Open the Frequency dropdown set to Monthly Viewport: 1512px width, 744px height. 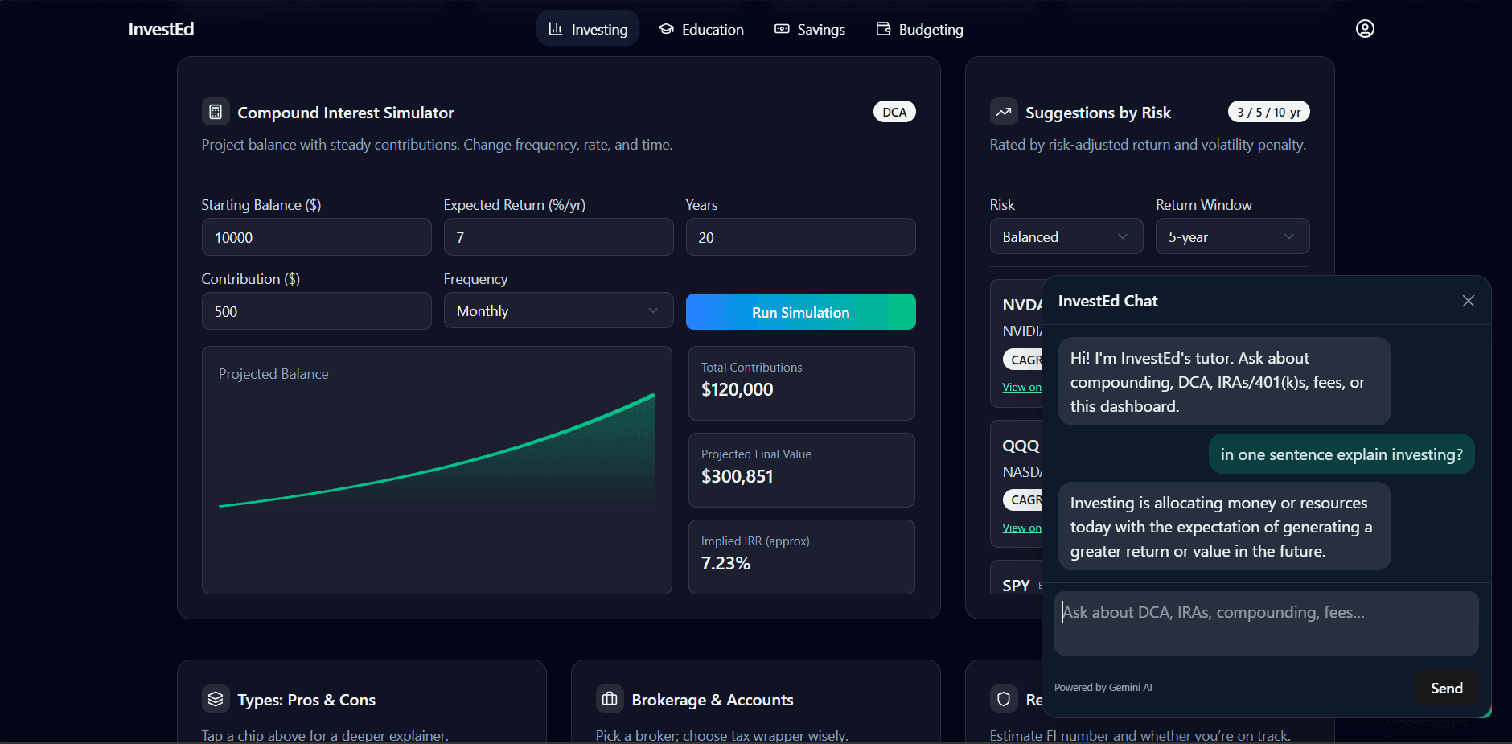coord(558,311)
